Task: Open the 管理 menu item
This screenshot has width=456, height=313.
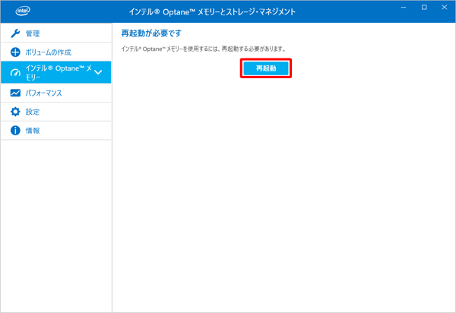Action: click(56, 33)
